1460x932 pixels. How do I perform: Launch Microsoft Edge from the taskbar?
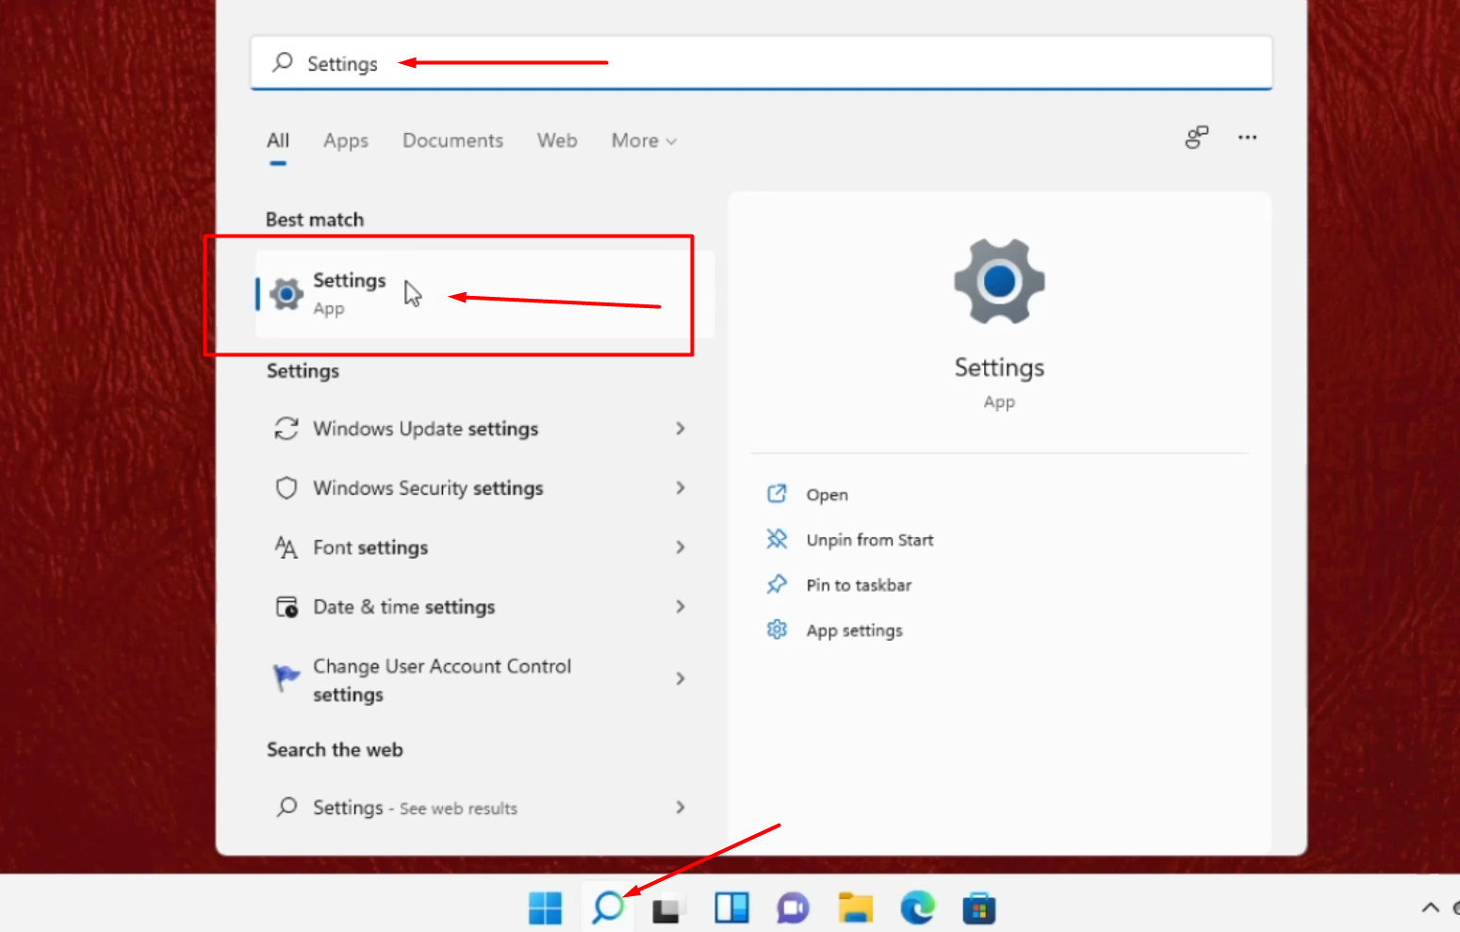[x=917, y=908]
